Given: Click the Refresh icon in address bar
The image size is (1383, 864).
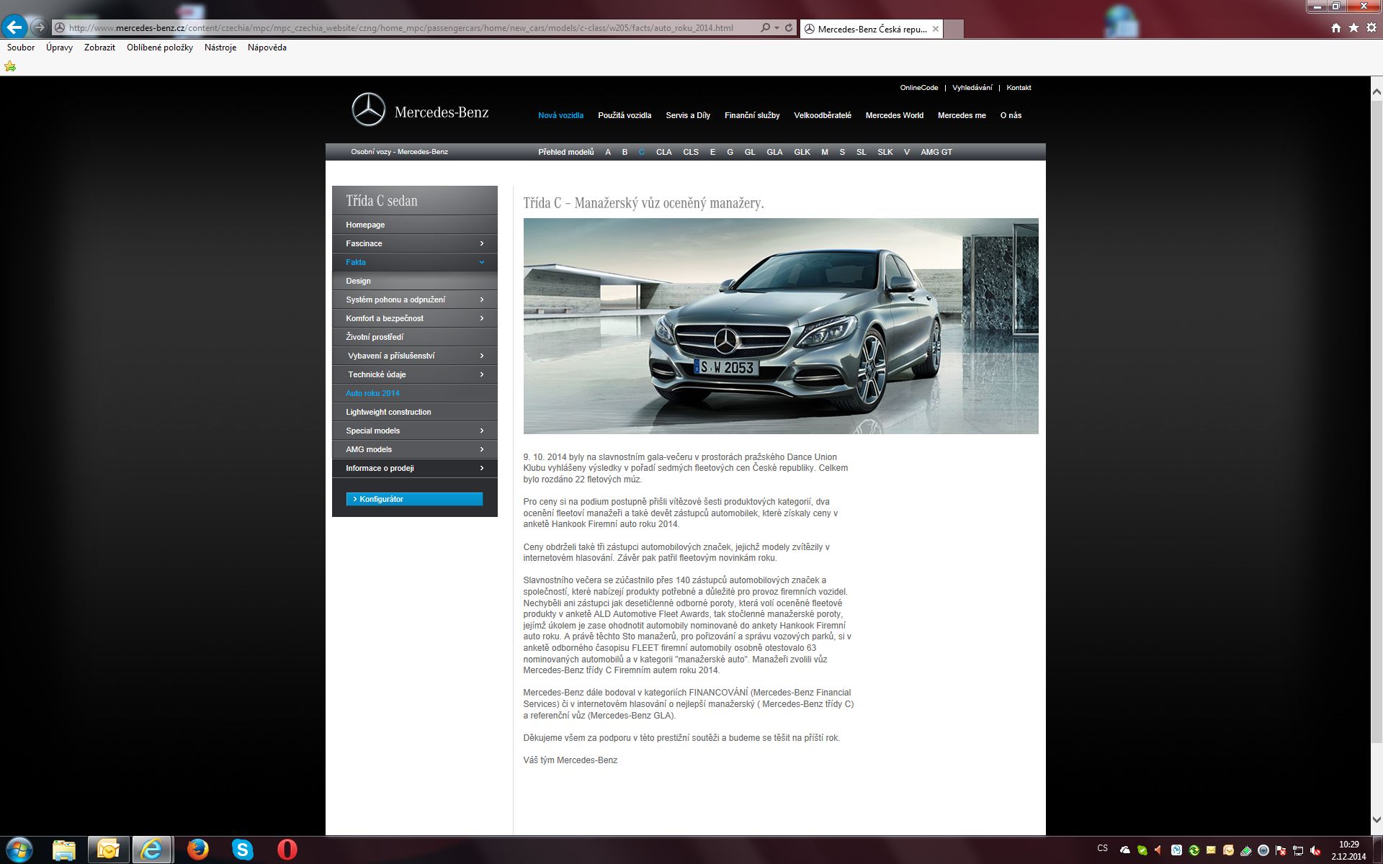Looking at the screenshot, I should [789, 28].
